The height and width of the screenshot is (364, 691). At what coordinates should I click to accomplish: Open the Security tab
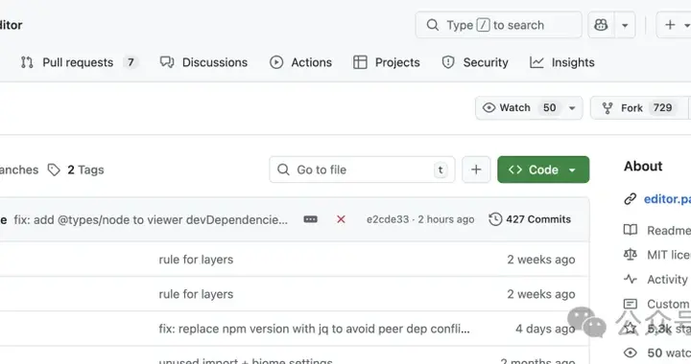[475, 62]
